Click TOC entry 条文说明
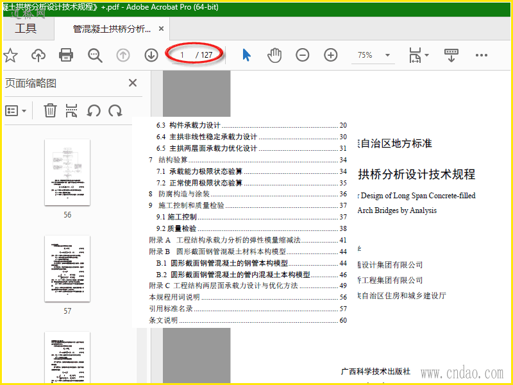513x385 pixels. tap(248, 320)
